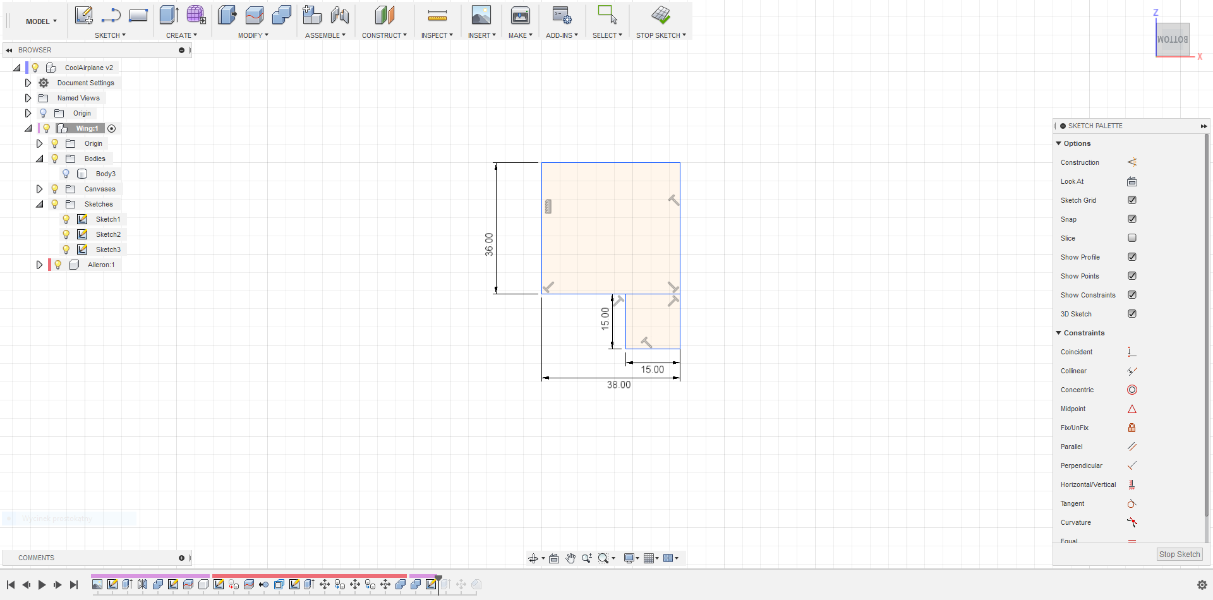Toggle the 3D Sketch checkbox
Screen dimensions: 1213x600
pyautogui.click(x=1132, y=314)
